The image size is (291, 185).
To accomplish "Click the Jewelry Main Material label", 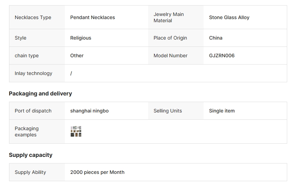I will pyautogui.click(x=169, y=17).
